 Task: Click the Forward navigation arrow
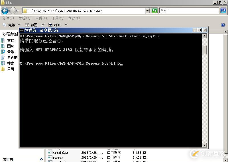pyautogui.click(x=13, y=11)
